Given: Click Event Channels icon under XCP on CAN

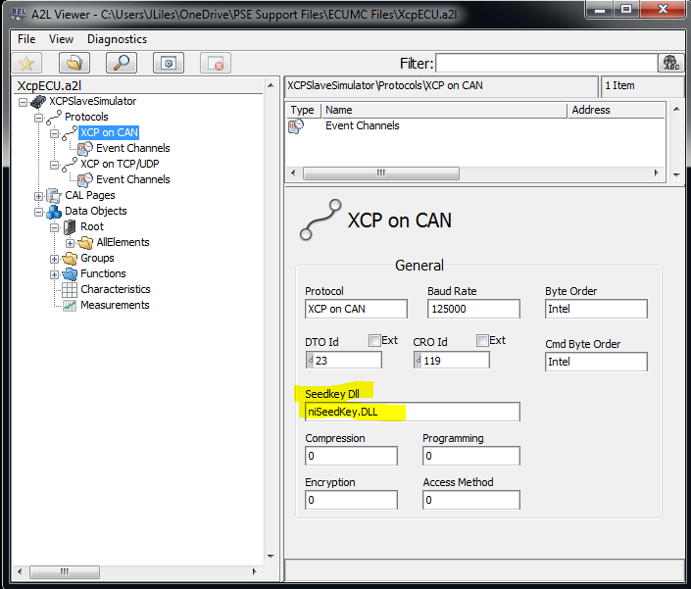Looking at the screenshot, I should [85, 148].
